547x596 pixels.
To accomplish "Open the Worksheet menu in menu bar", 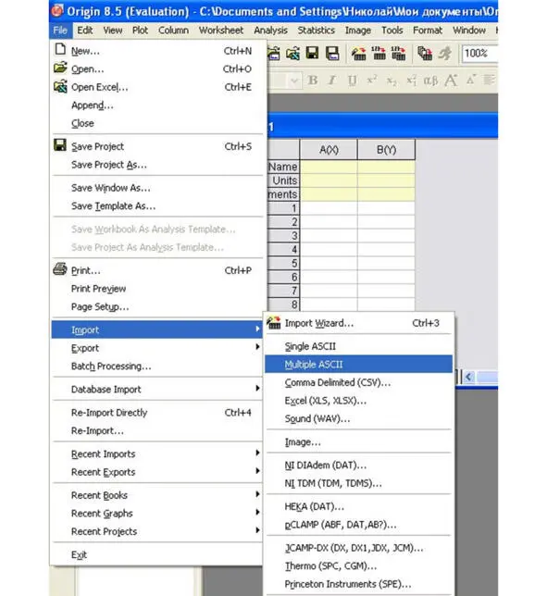I will pyautogui.click(x=221, y=31).
